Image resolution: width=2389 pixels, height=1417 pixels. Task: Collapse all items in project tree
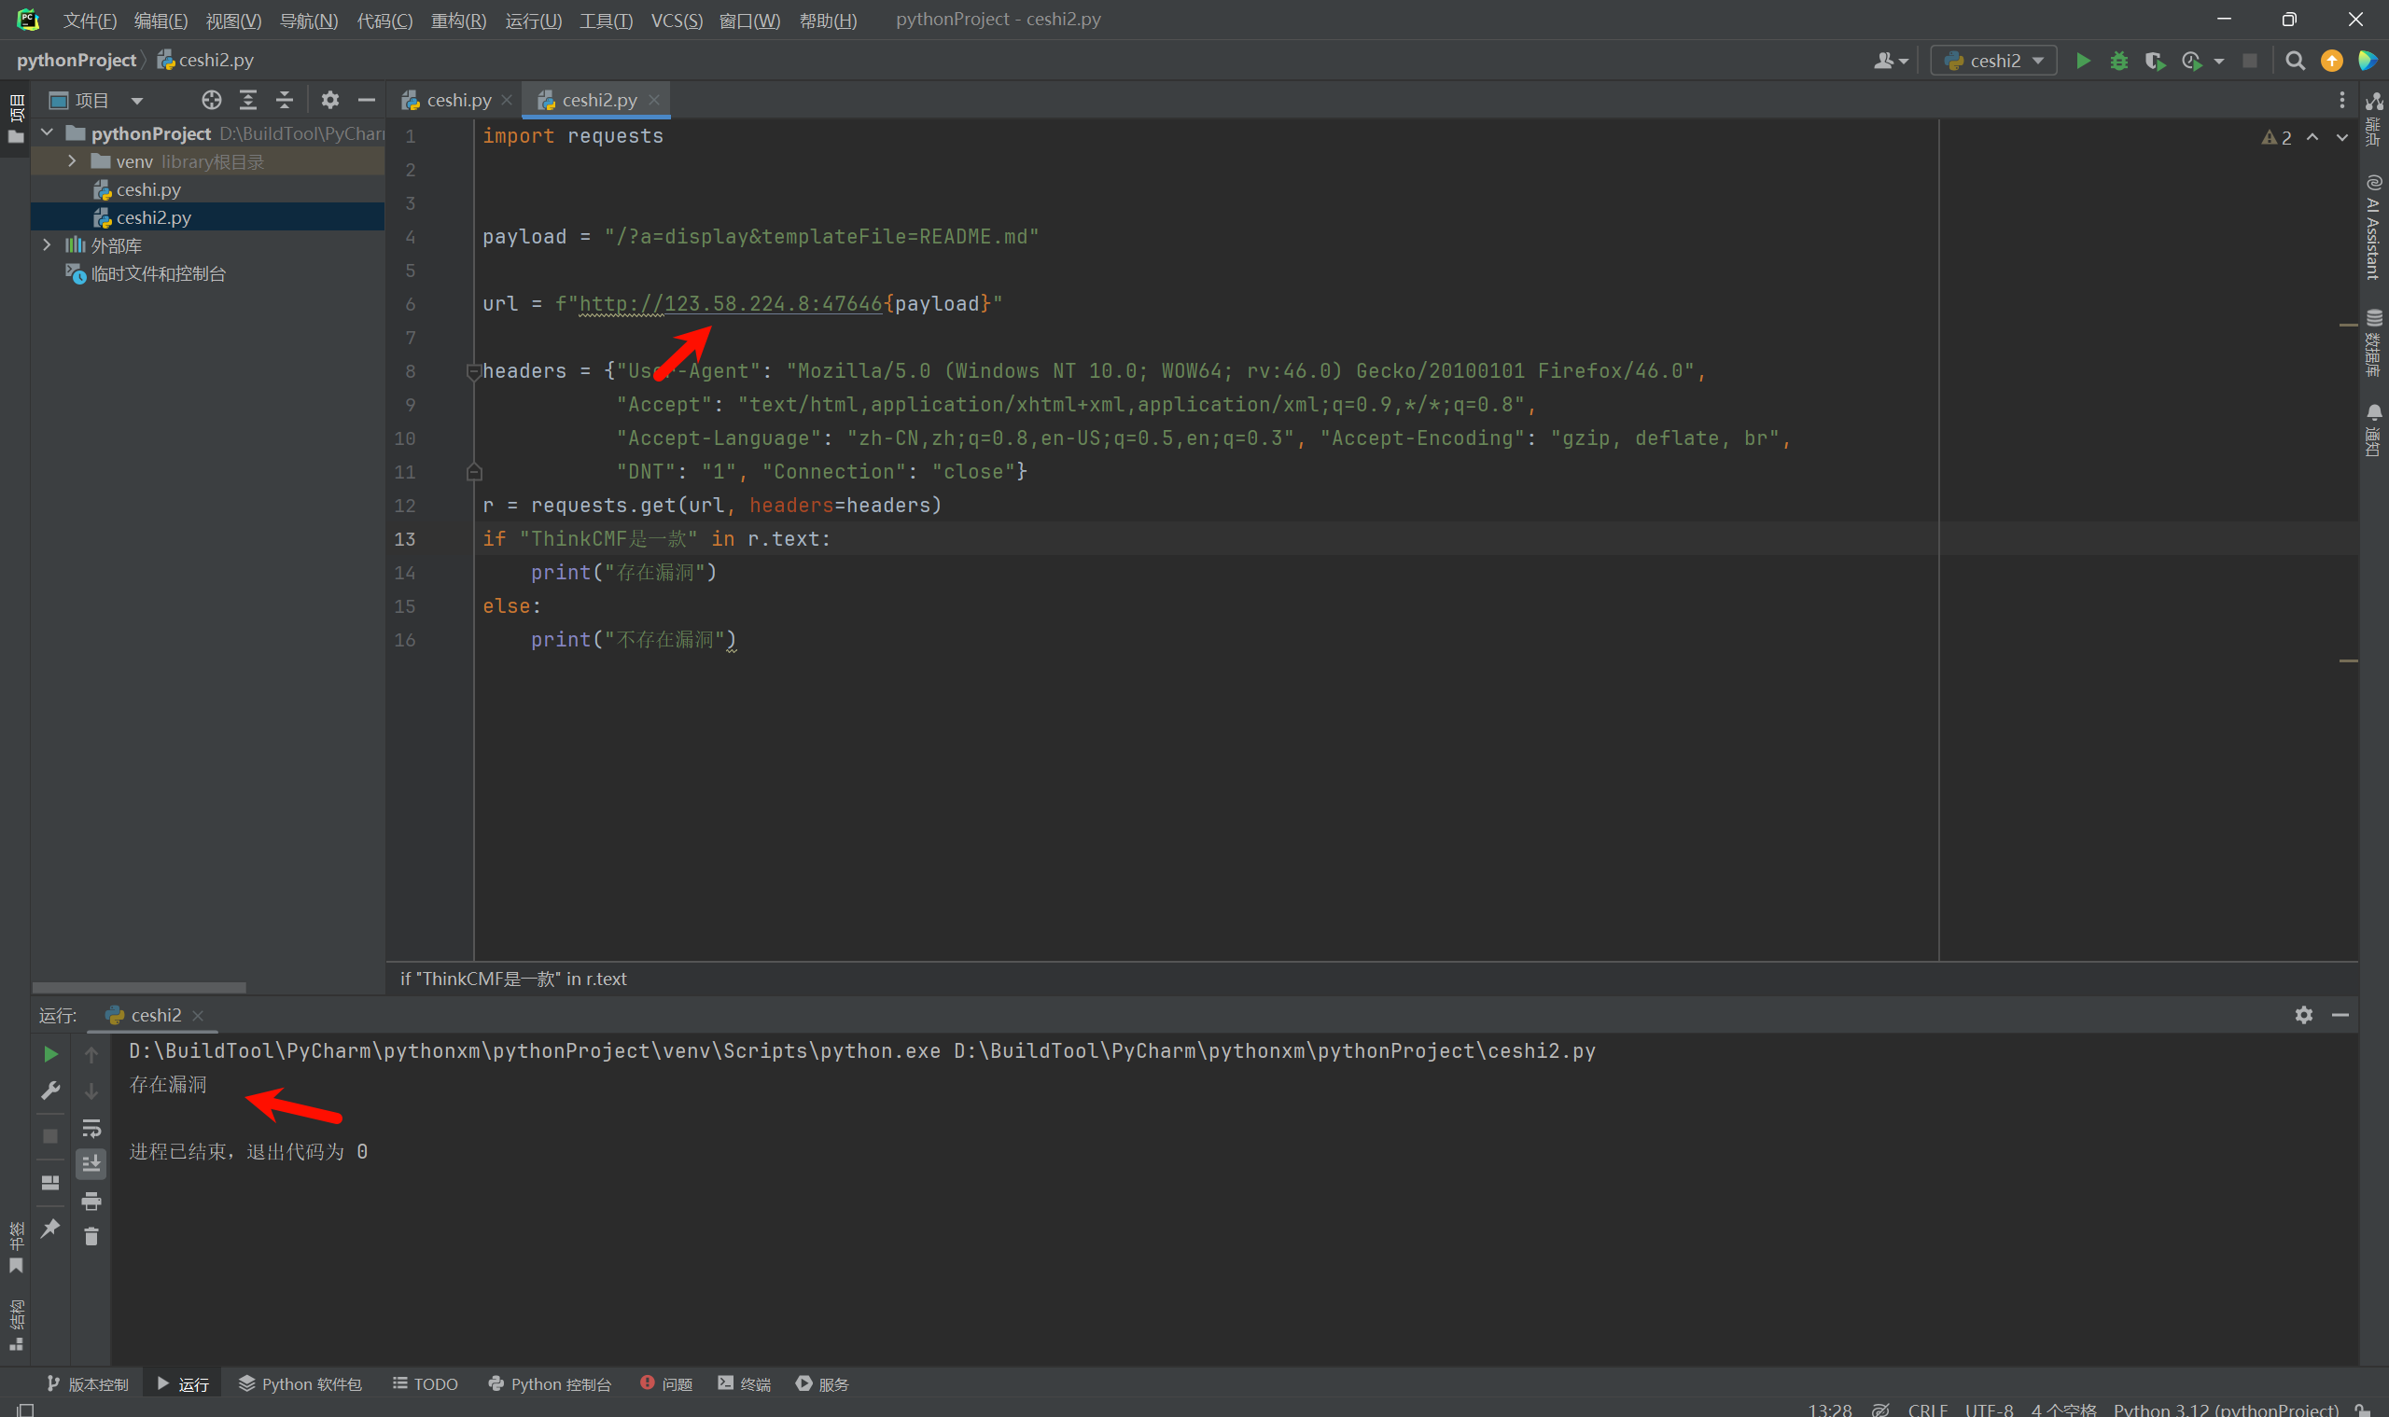coord(284,99)
